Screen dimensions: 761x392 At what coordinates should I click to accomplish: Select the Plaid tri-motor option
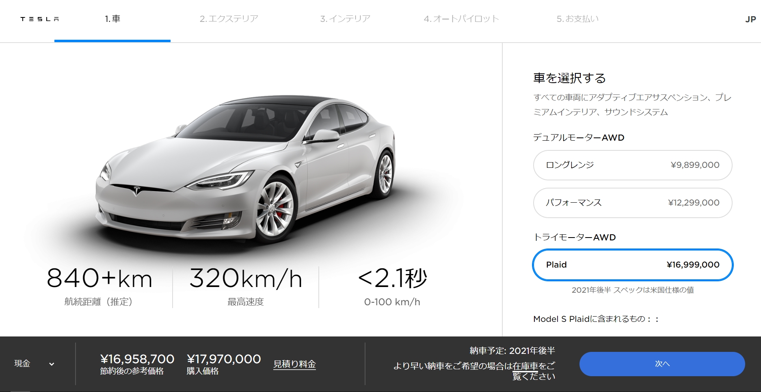633,265
